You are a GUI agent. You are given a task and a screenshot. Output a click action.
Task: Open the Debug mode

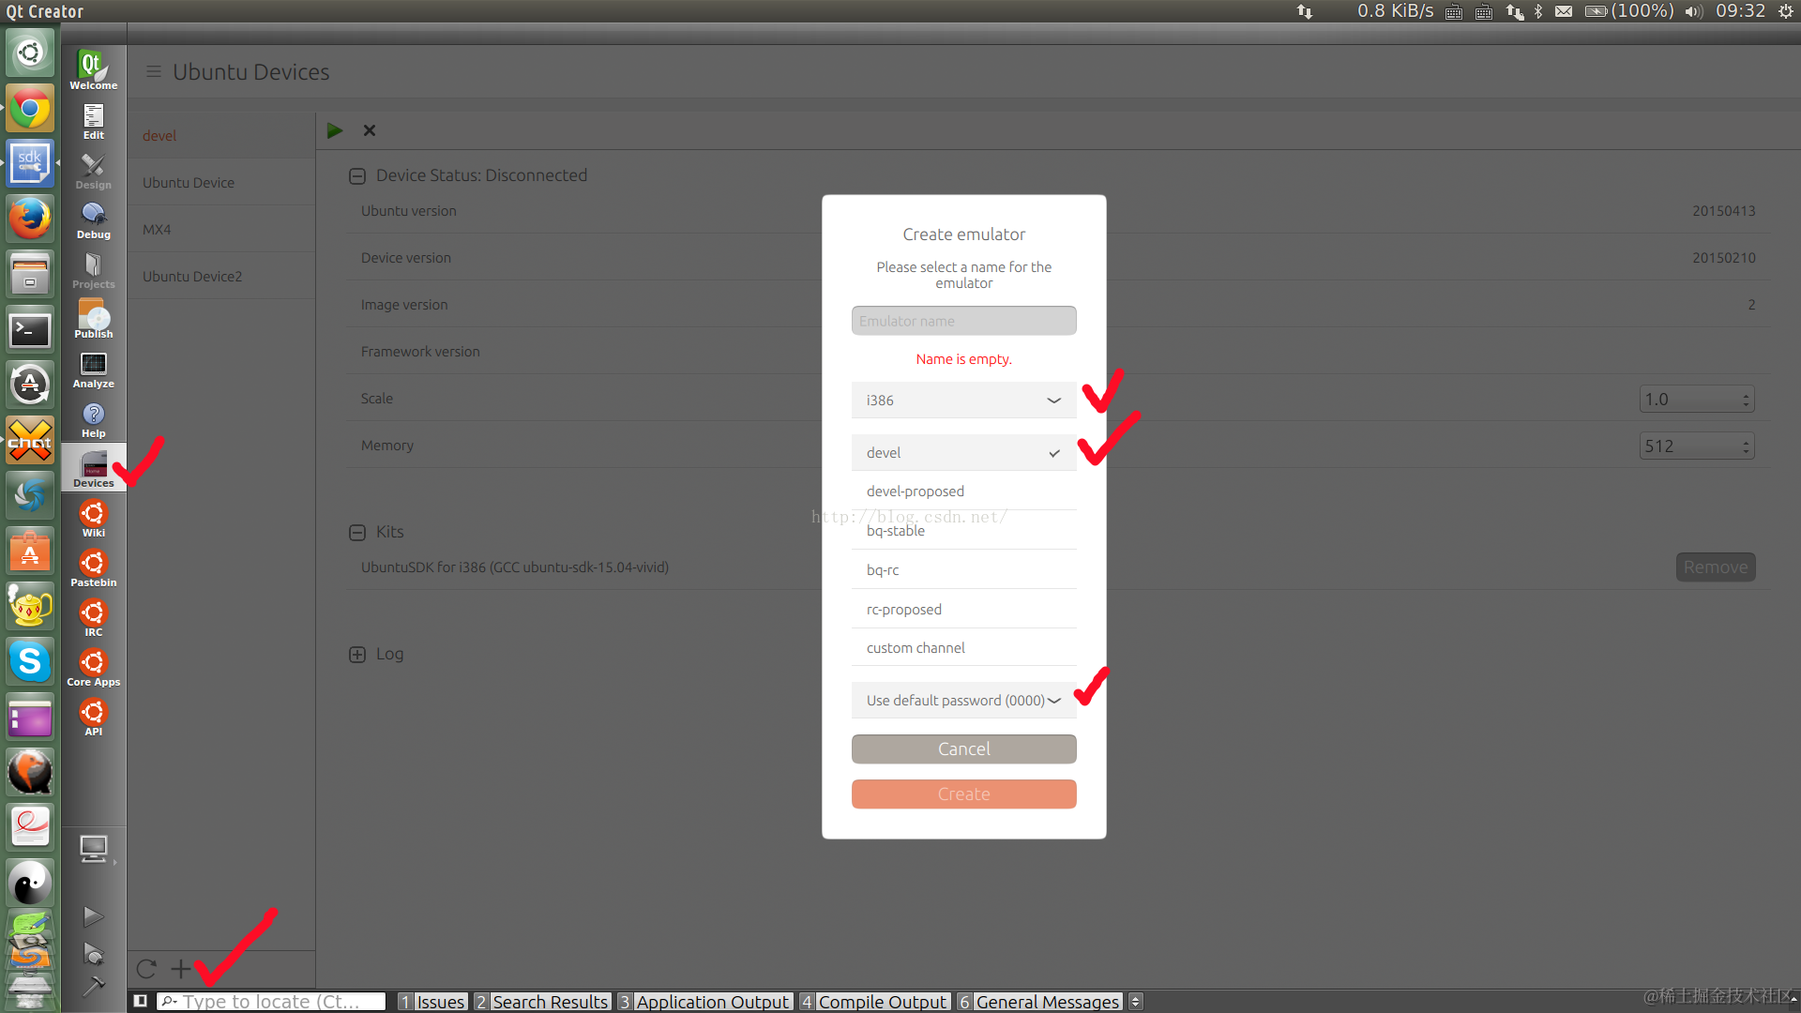coord(93,220)
